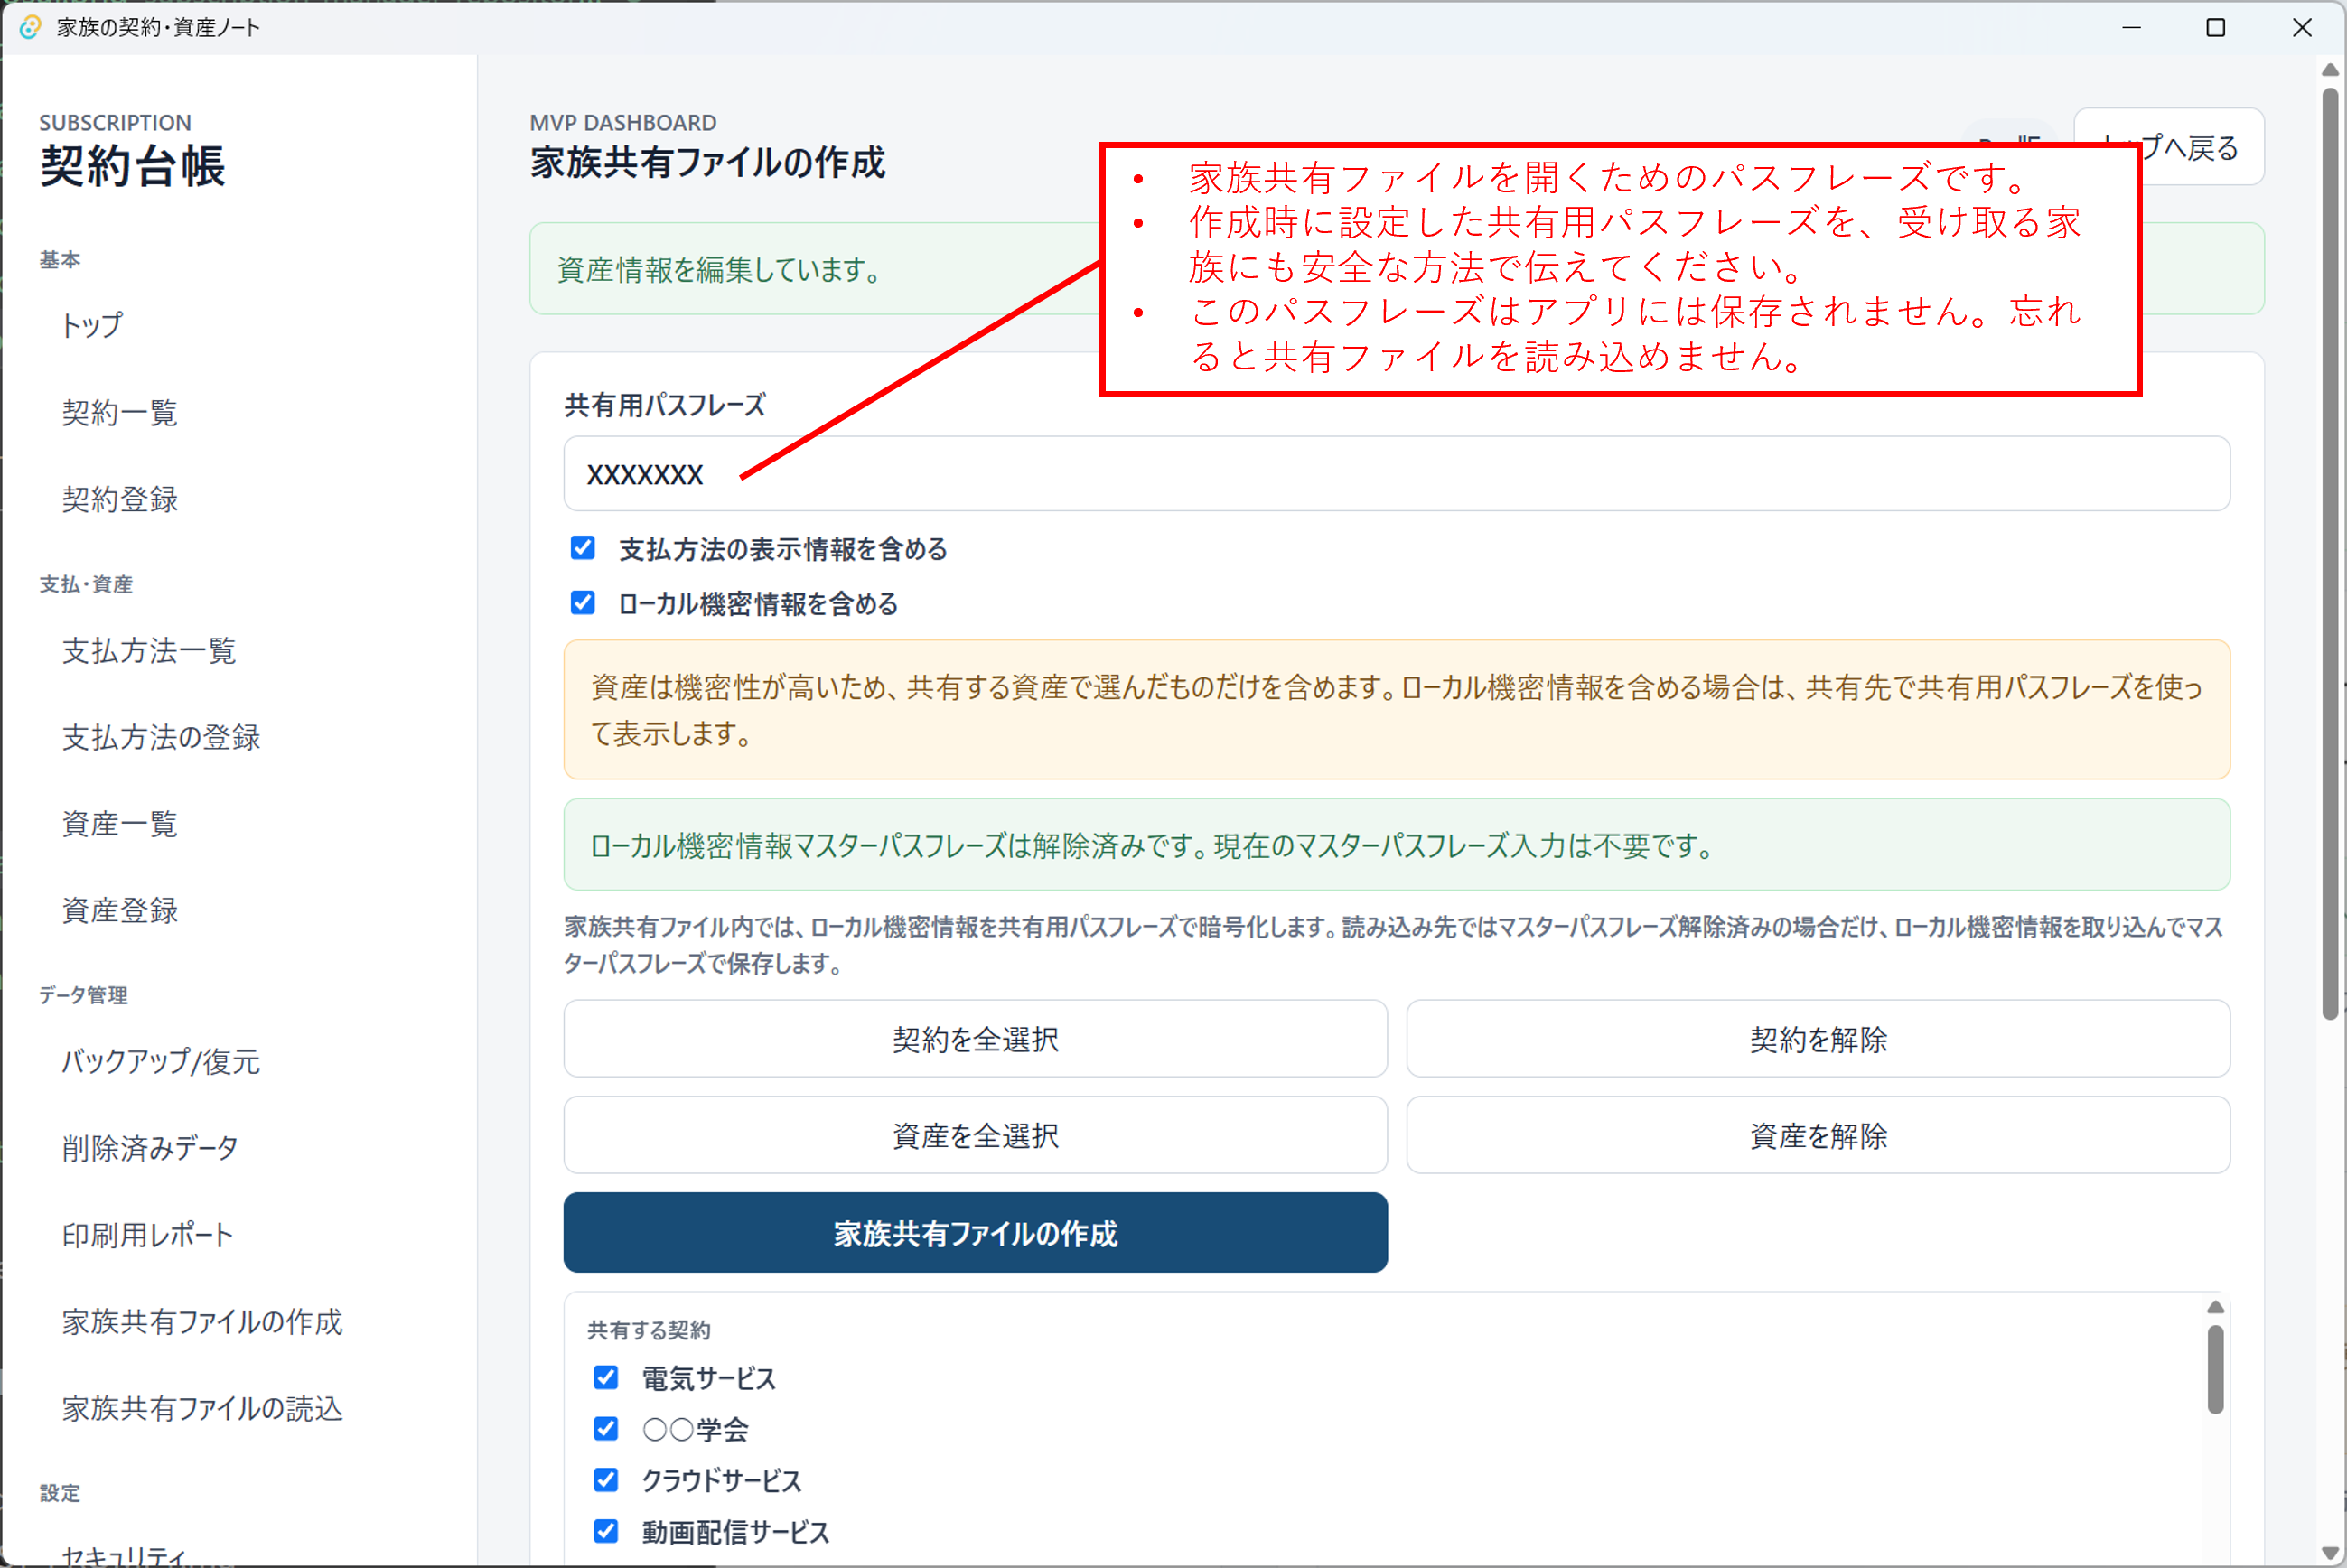The width and height of the screenshot is (2347, 1568).
Task: Click the 共有用パスフレーズ input field
Action: point(1396,474)
